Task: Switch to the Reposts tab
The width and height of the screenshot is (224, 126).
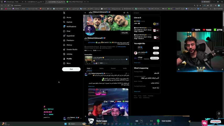Action: 113,69
